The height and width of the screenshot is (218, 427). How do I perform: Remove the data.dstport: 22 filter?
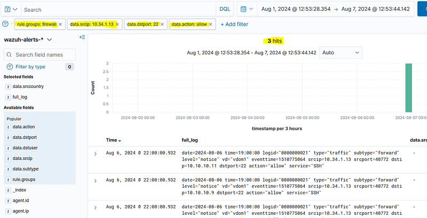point(162,24)
